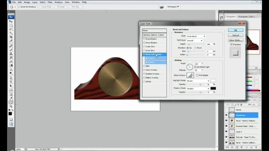
Task: Open the Filter menu
Action: 50,2
